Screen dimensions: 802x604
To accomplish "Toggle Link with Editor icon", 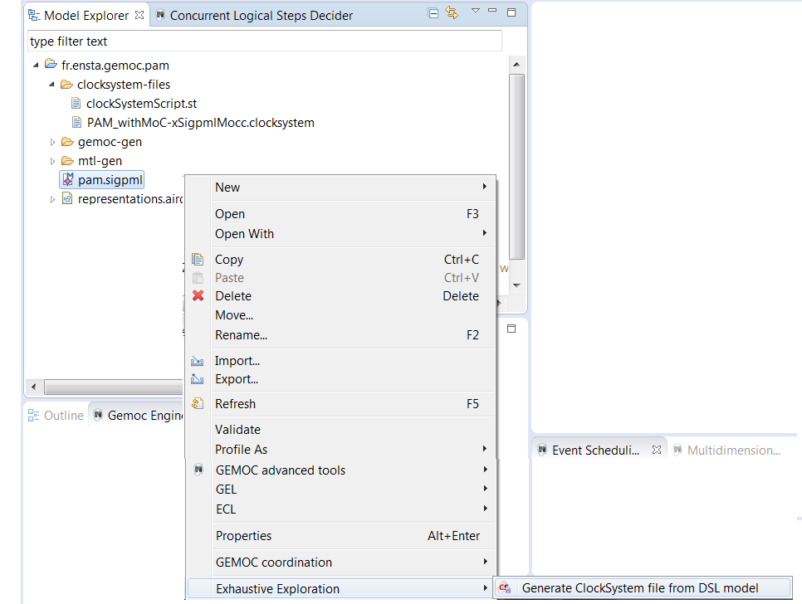I will pyautogui.click(x=452, y=14).
